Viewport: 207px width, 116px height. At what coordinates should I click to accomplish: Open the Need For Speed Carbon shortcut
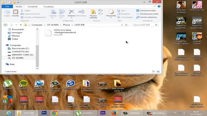[x=181, y=39]
